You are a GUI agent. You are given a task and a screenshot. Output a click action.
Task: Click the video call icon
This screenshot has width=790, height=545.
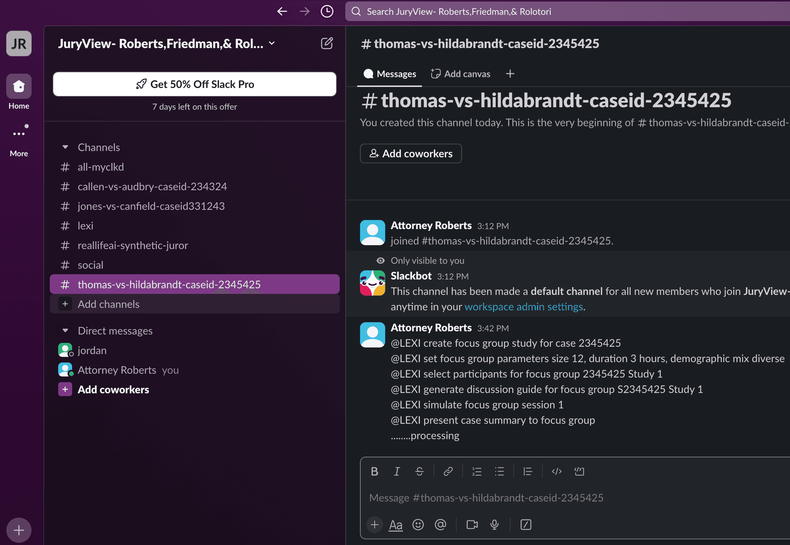(x=473, y=524)
